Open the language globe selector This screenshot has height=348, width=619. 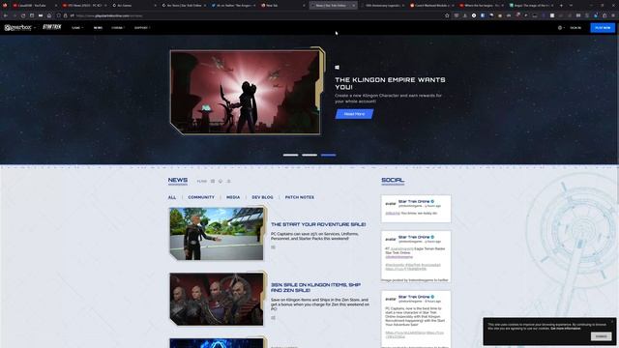561,28
